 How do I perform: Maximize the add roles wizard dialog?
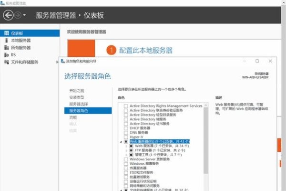pyautogui.click(x=257, y=61)
